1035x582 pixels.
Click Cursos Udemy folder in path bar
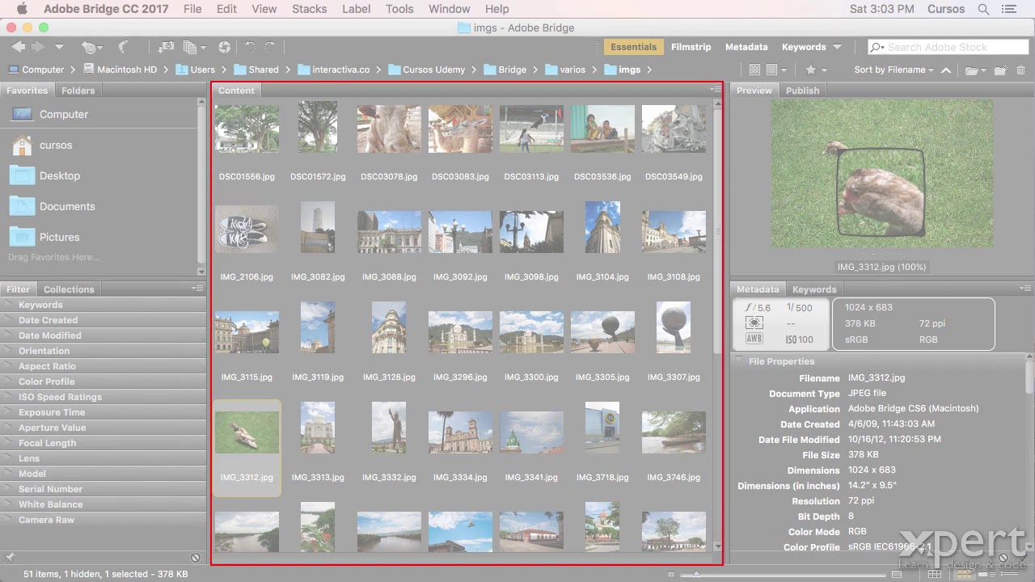click(426, 70)
